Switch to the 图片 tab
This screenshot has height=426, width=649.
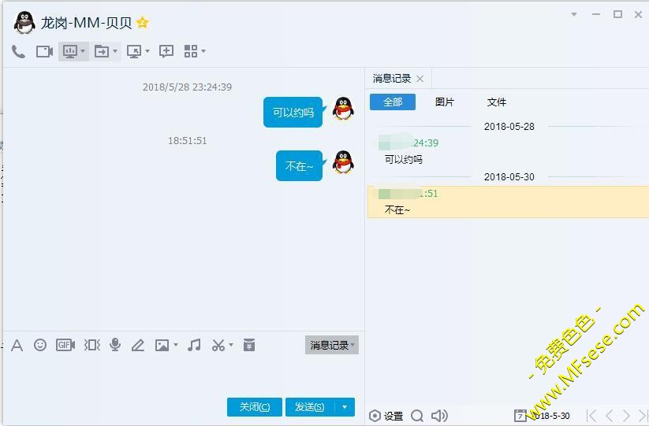pos(445,102)
